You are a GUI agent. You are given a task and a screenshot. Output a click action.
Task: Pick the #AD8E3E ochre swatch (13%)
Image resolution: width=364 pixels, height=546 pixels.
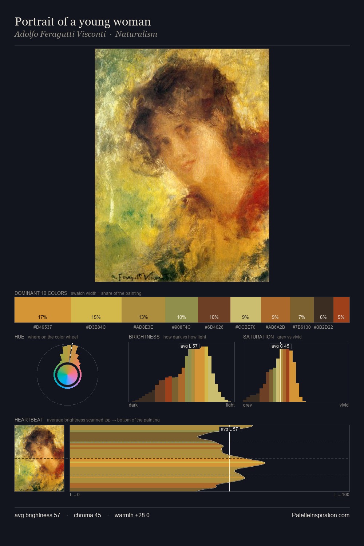point(143,310)
